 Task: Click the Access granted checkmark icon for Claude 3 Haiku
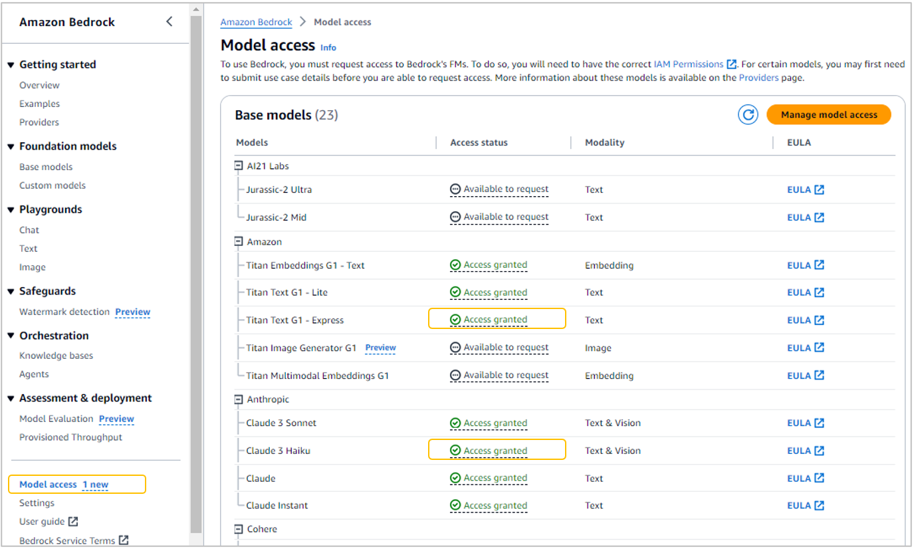pyautogui.click(x=455, y=451)
